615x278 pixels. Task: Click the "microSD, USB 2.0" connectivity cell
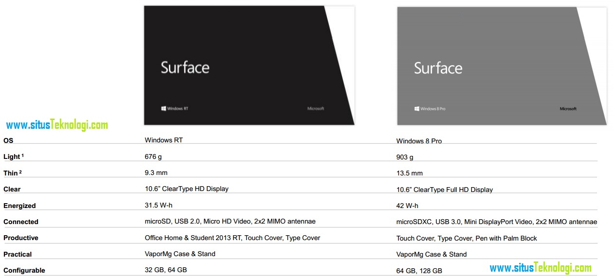click(230, 221)
